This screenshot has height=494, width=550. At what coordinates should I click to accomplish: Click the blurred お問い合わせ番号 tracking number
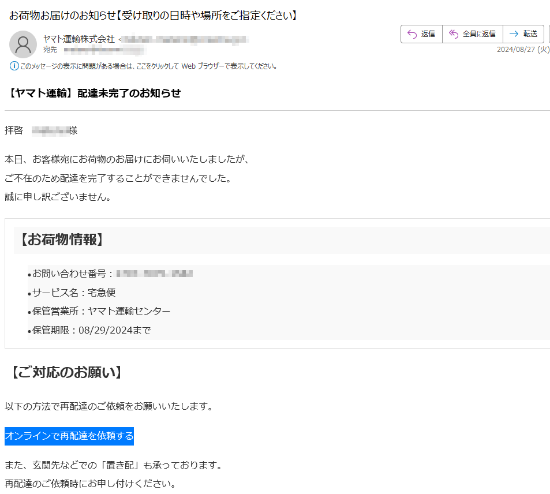(154, 274)
